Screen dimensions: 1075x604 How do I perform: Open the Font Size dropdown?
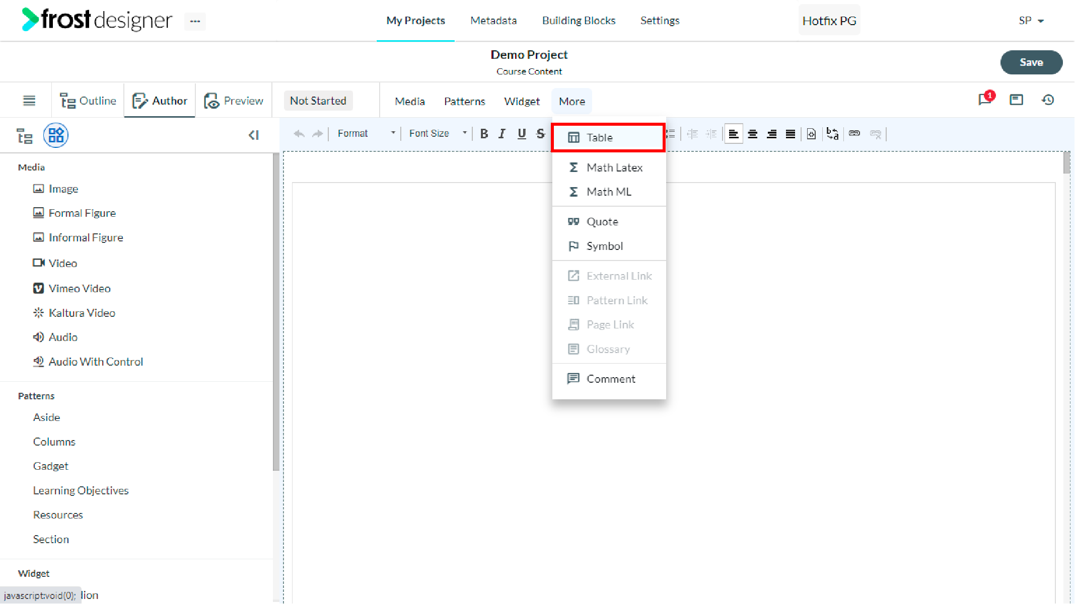point(438,134)
